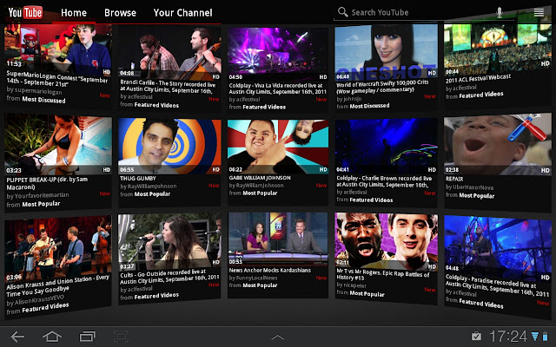This screenshot has width=556, height=347.
Task: Tap the search magnifier icon
Action: click(x=342, y=12)
